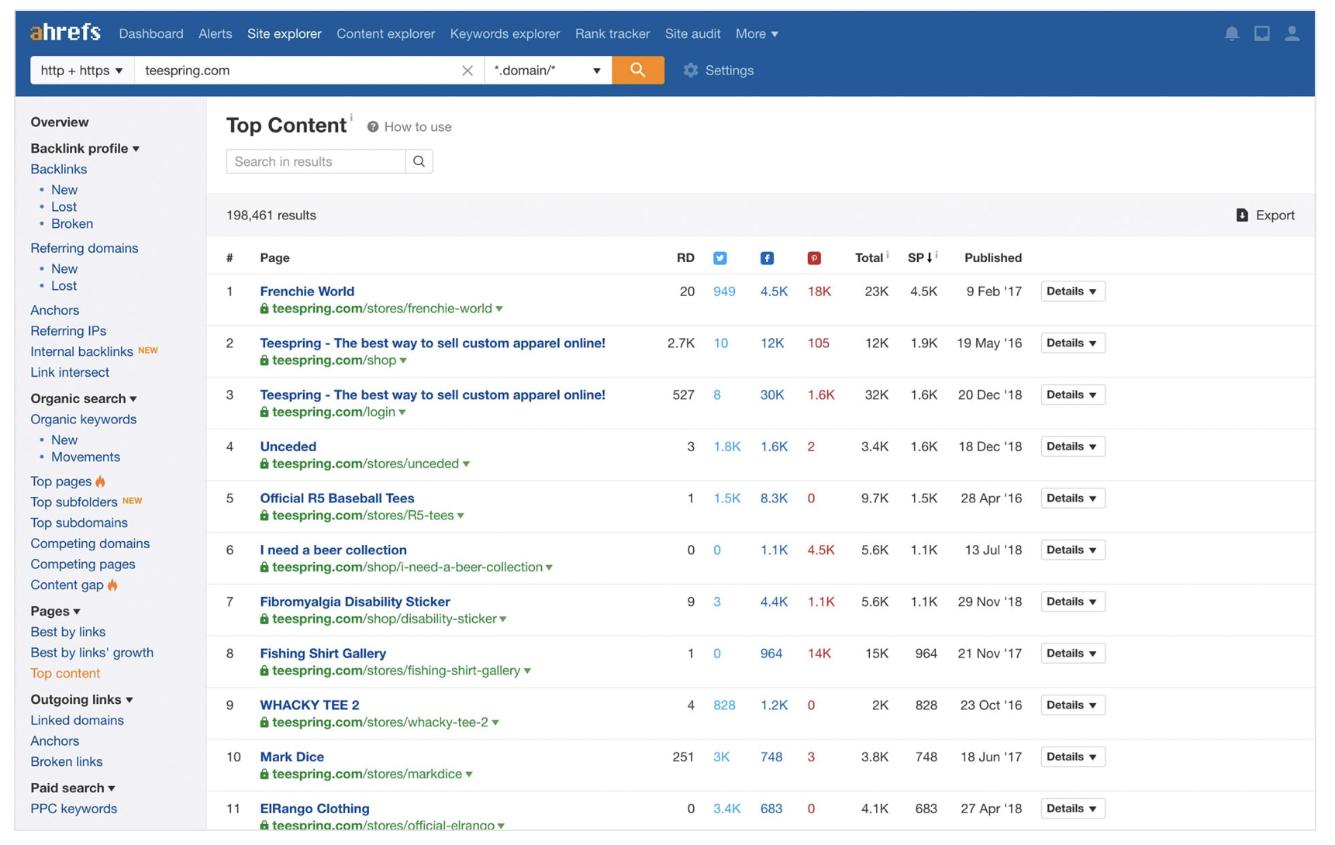1335x845 pixels.
Task: Click Competing domains in the sidebar
Action: (90, 543)
